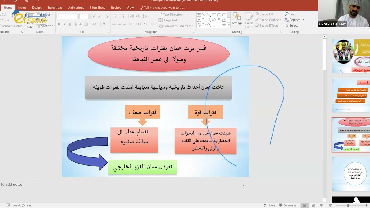This screenshot has height=208, width=370.
Task: Click Find in Editing group
Action: [x=290, y=14]
